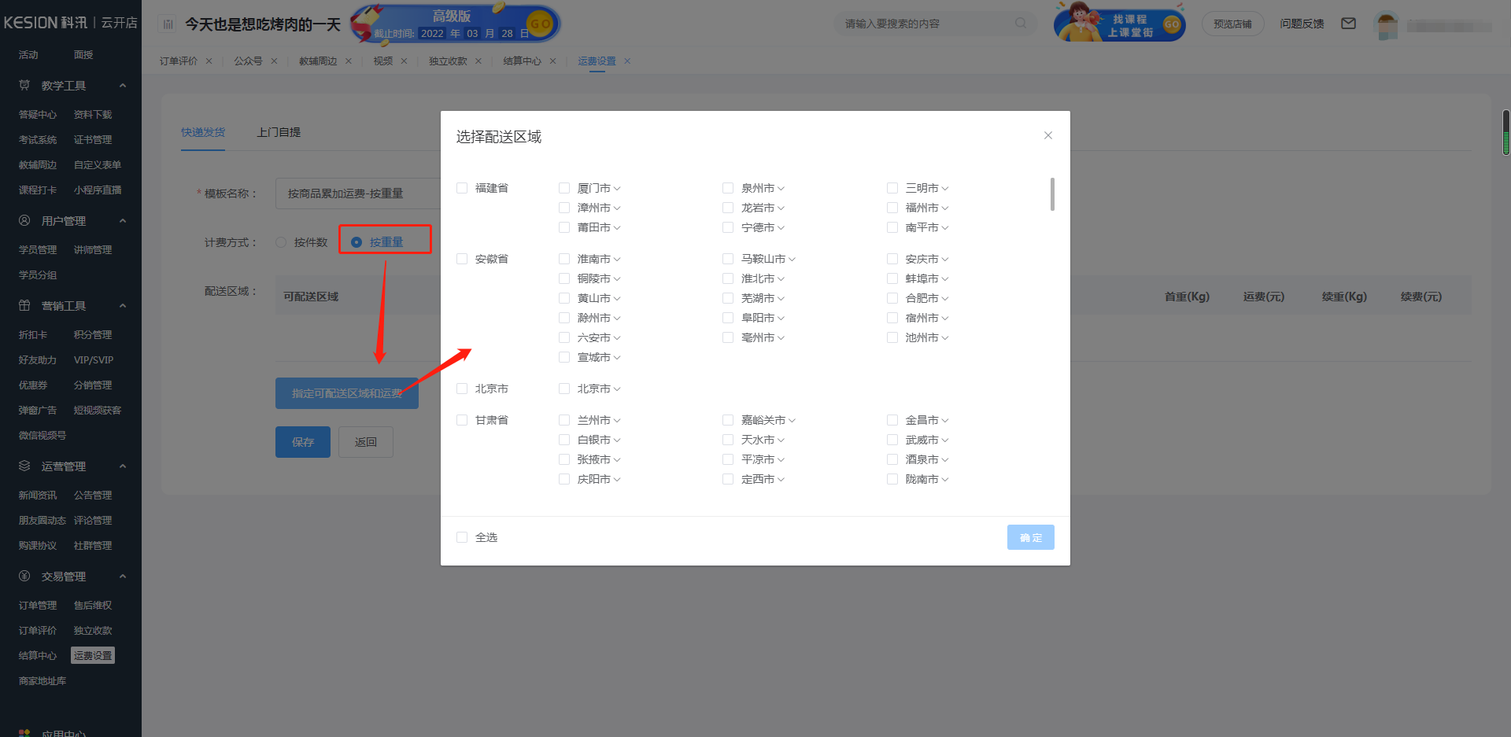
Task: Close the 公众号 tab
Action: [274, 61]
